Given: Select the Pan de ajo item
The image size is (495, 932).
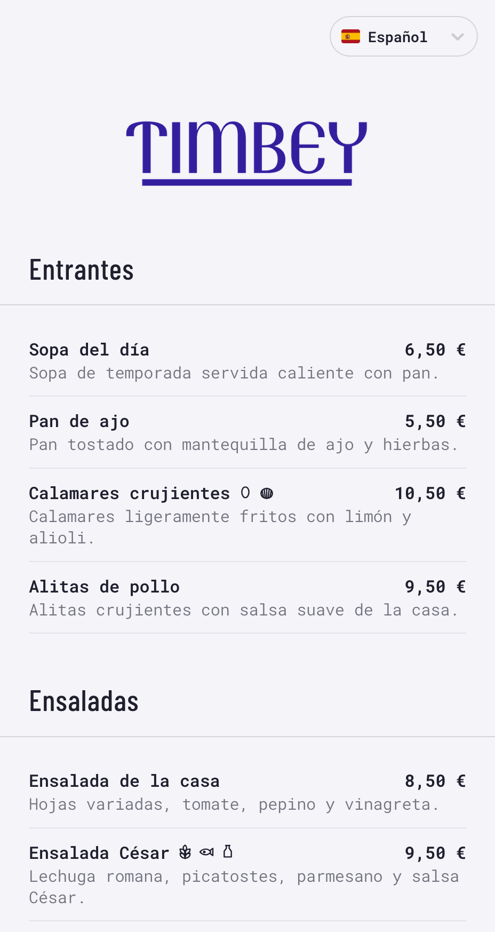Looking at the screenshot, I should click(79, 422).
